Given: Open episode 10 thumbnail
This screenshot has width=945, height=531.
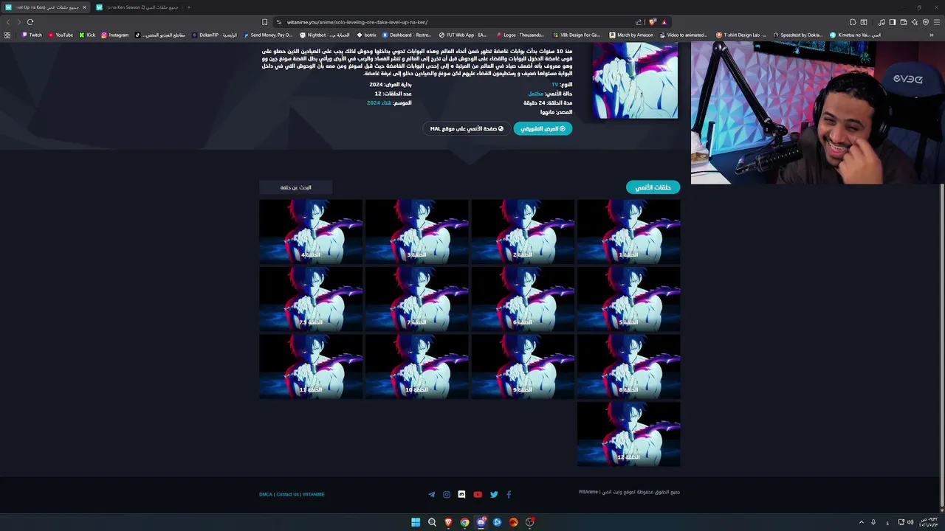Looking at the screenshot, I should point(417,366).
